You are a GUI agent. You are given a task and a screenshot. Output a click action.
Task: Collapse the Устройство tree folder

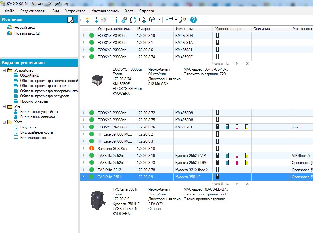(4, 70)
